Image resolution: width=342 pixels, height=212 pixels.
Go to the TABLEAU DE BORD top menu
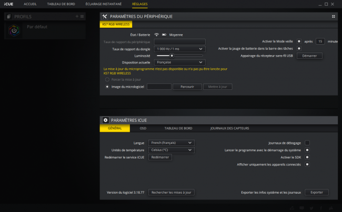click(x=61, y=4)
